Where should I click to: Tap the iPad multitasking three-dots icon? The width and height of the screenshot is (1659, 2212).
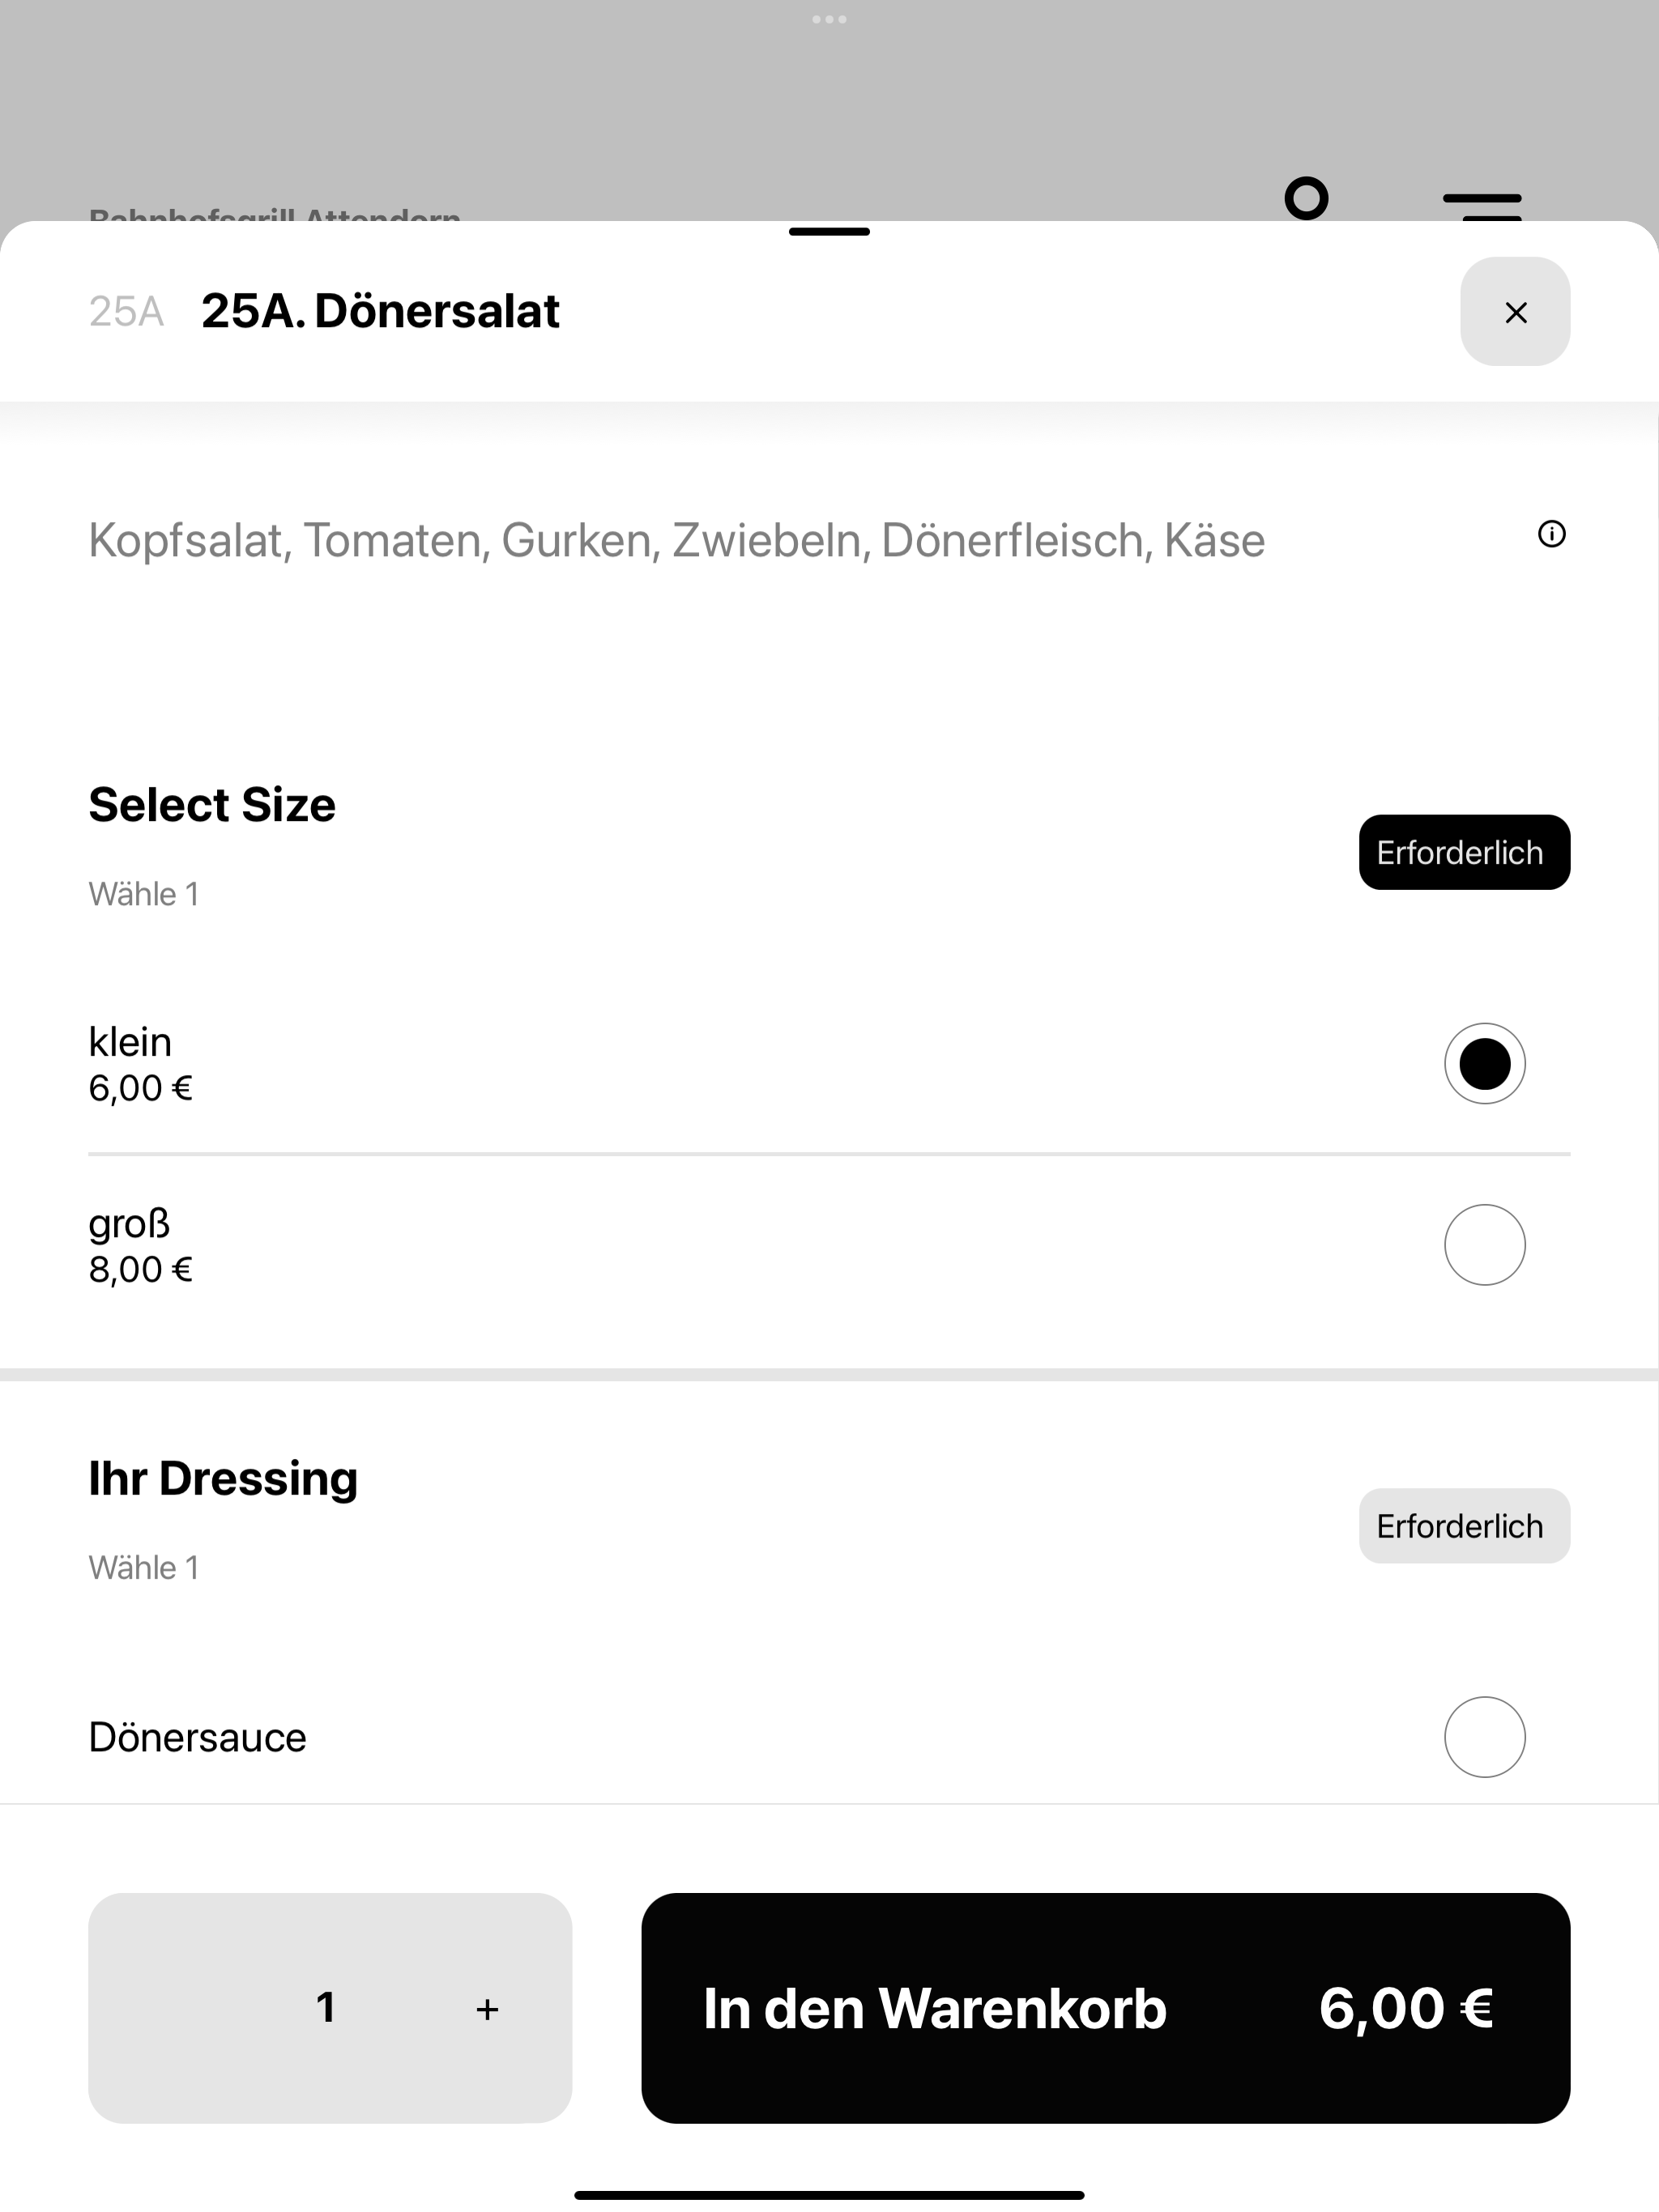pos(829,19)
